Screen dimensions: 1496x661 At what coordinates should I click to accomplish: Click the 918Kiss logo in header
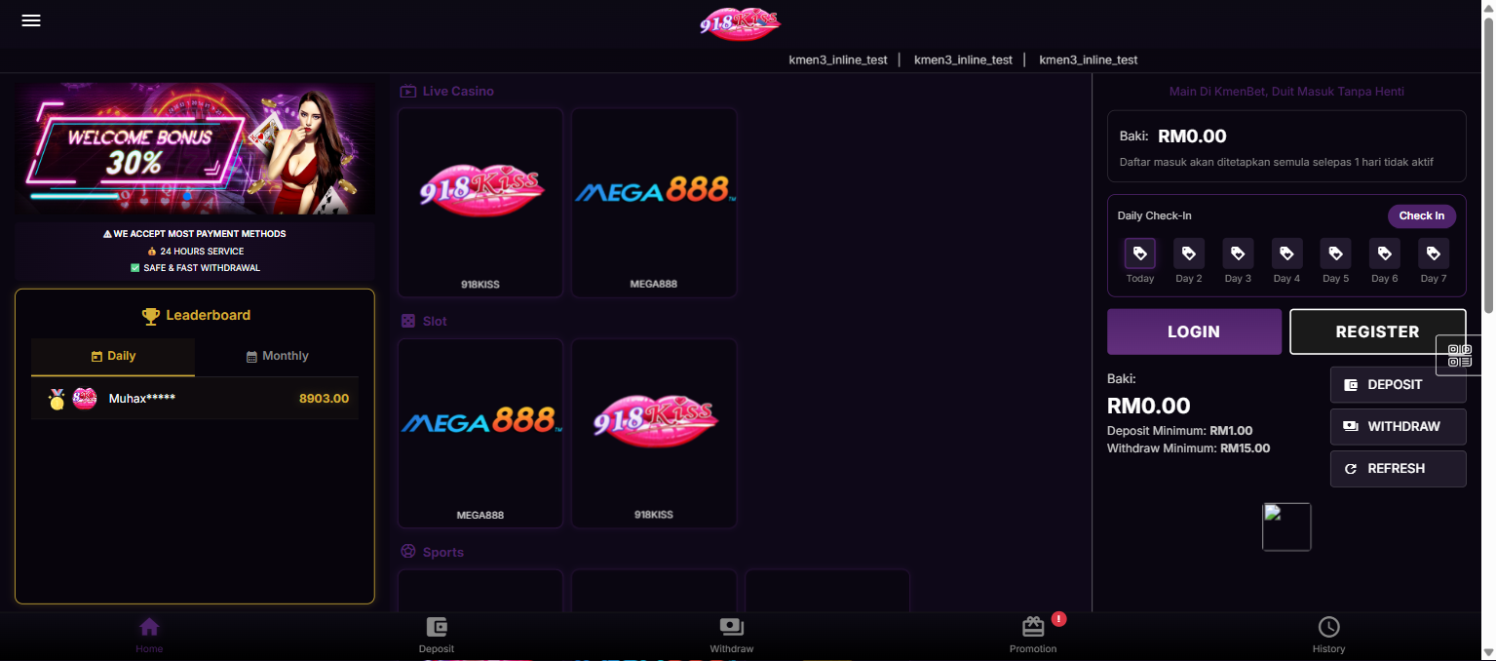[740, 24]
